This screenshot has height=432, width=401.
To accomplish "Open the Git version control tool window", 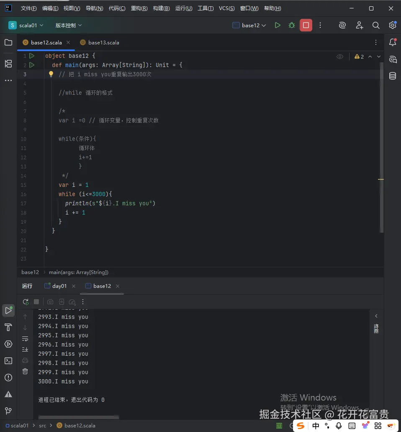I will pos(8,411).
